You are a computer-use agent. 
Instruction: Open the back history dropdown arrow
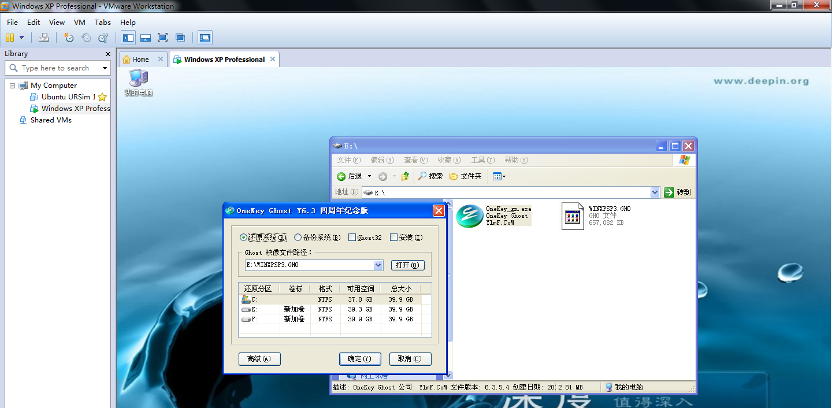coord(370,176)
